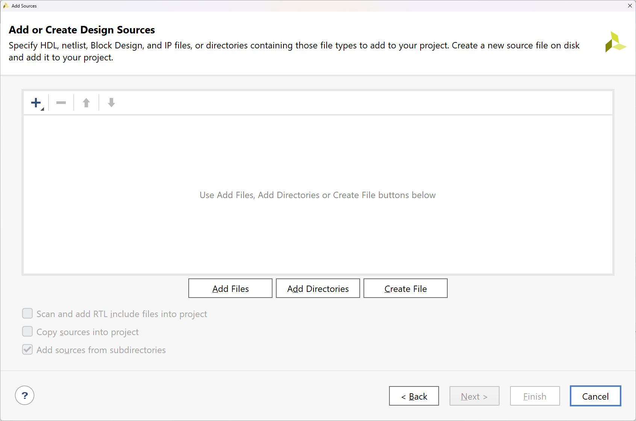
Task: Click the Create File button
Action: (405, 288)
